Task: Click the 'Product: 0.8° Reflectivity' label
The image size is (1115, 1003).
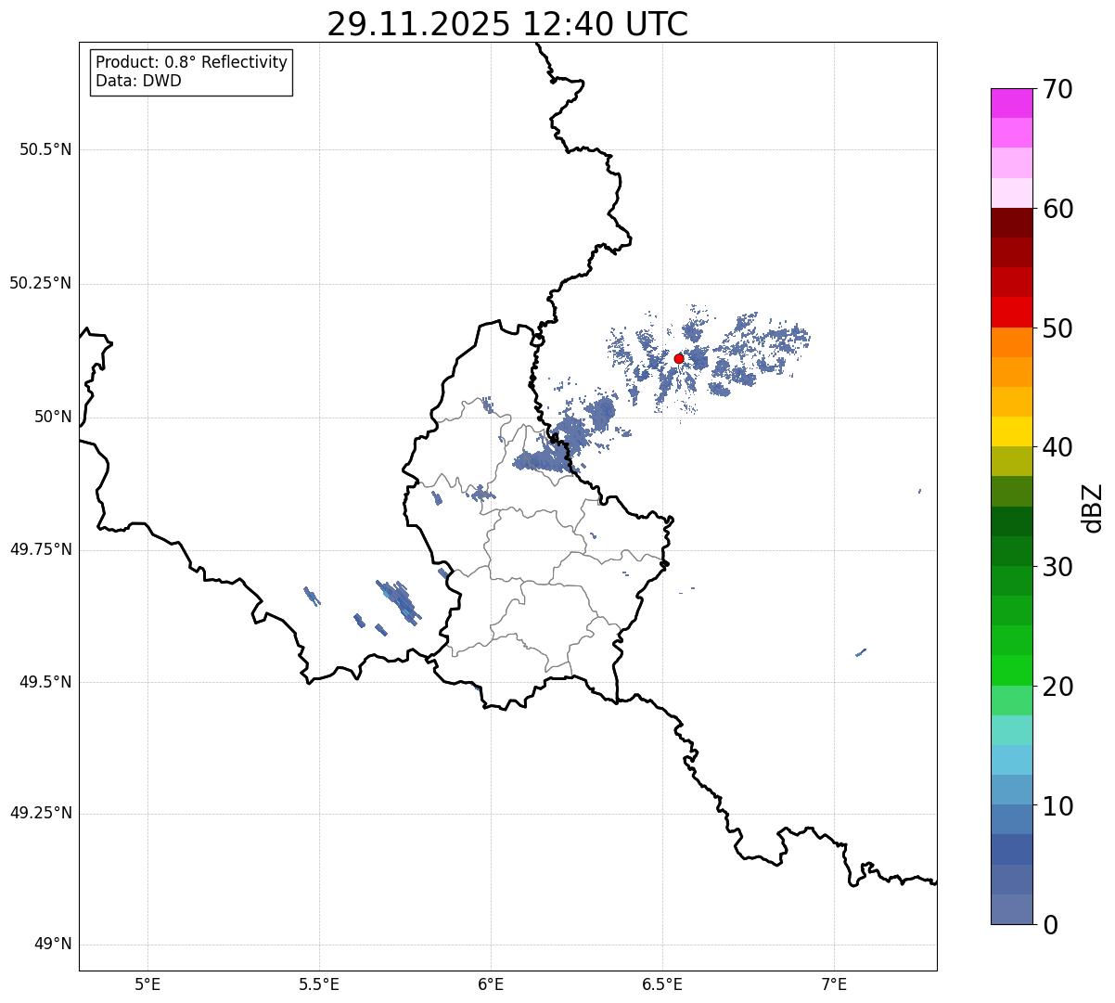Action: tap(192, 62)
